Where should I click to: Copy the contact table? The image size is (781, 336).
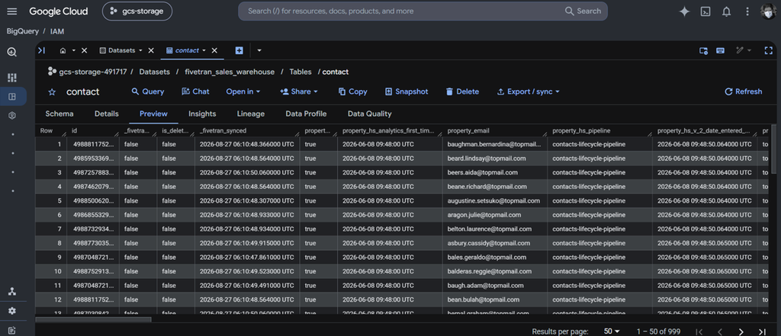click(x=352, y=91)
